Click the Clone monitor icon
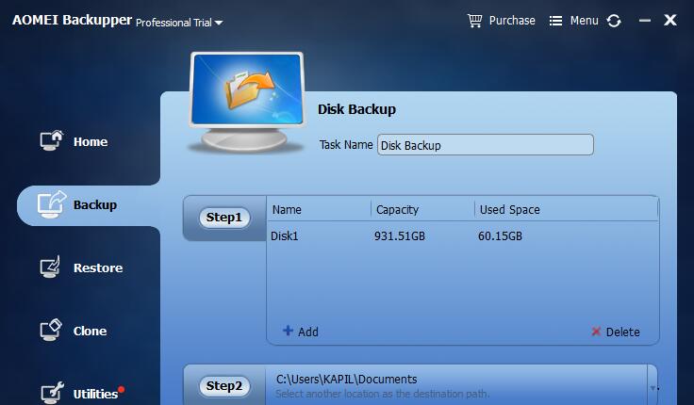Screen dimensions: 694x405 click(51, 330)
